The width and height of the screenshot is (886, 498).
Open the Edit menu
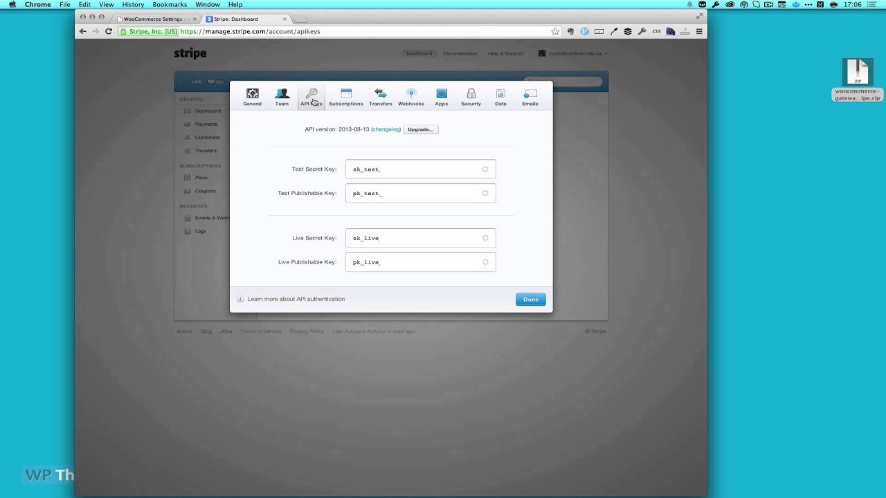coord(84,4)
